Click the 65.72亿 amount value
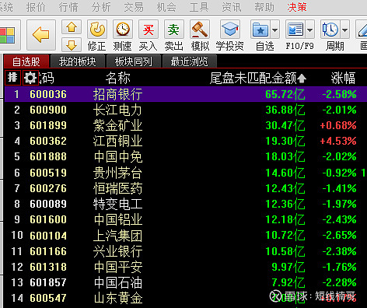 pyautogui.click(x=285, y=94)
